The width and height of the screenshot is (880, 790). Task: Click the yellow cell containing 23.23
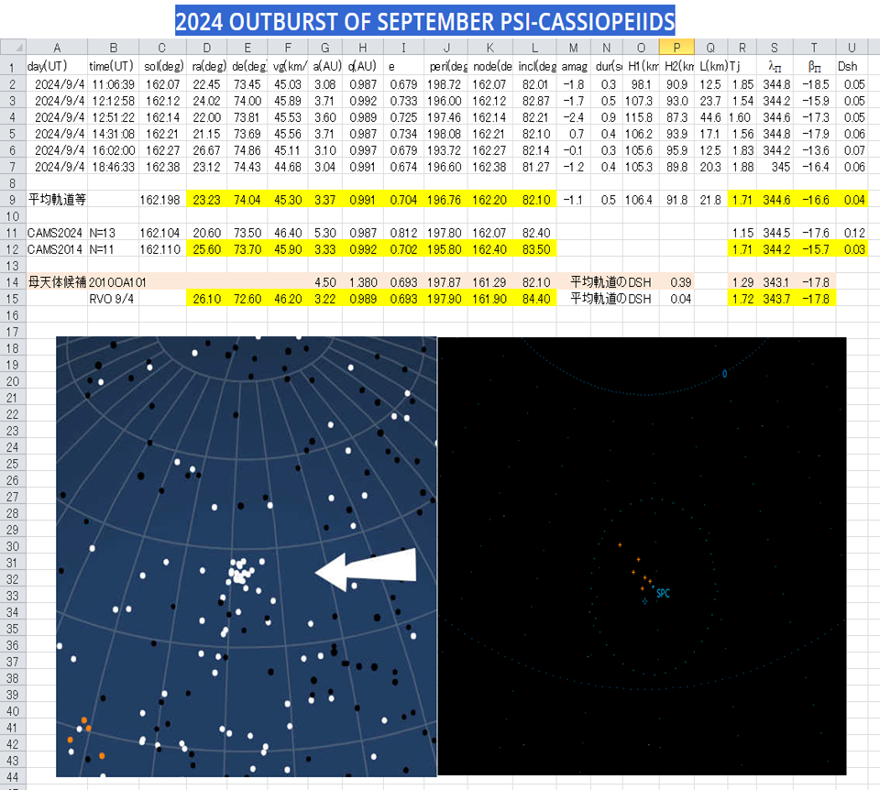[209, 199]
